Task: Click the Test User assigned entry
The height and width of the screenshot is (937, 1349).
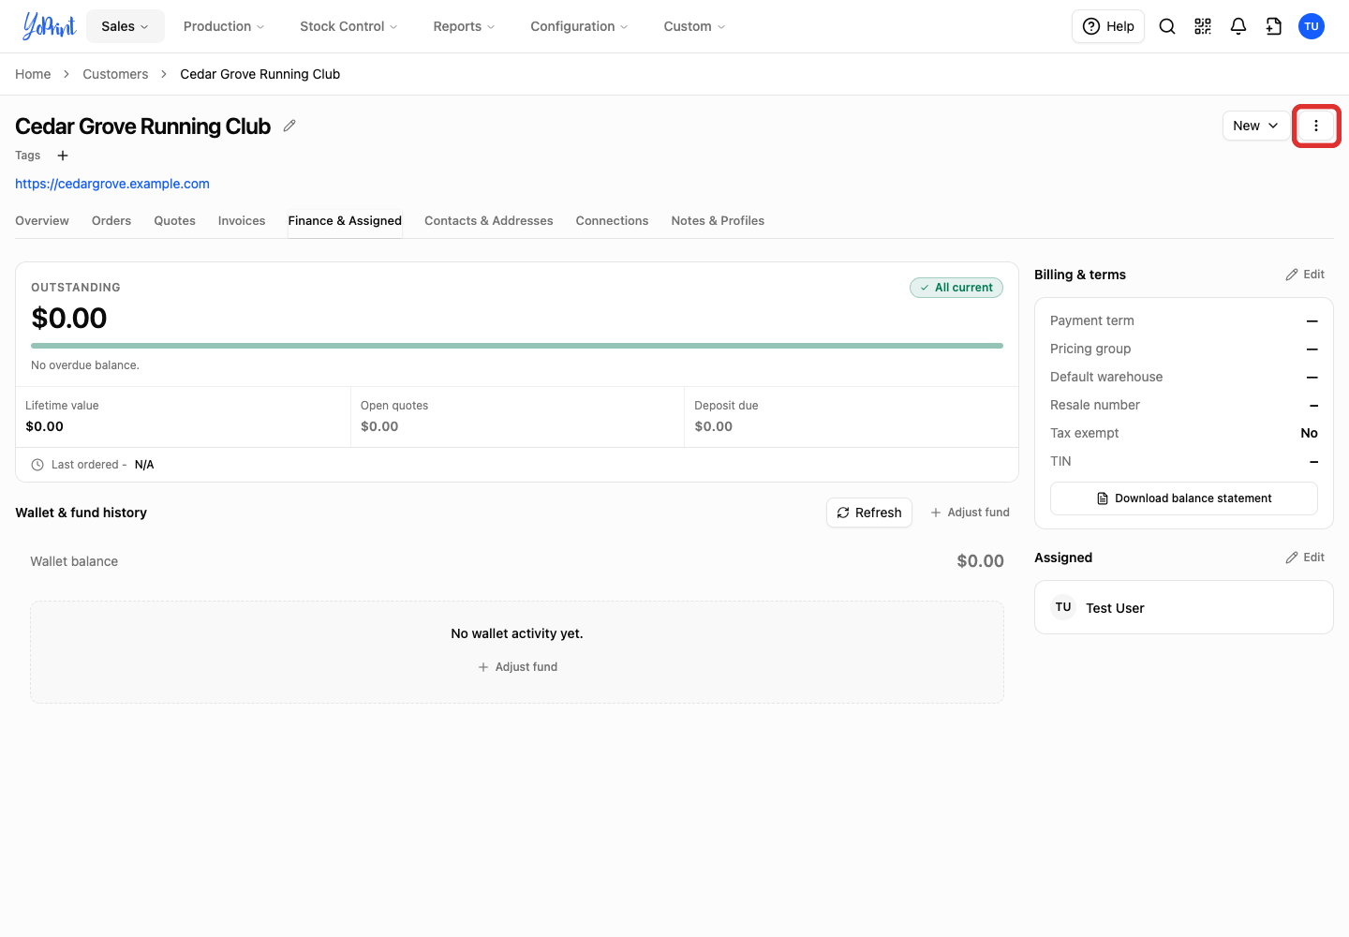Action: pos(1184,607)
